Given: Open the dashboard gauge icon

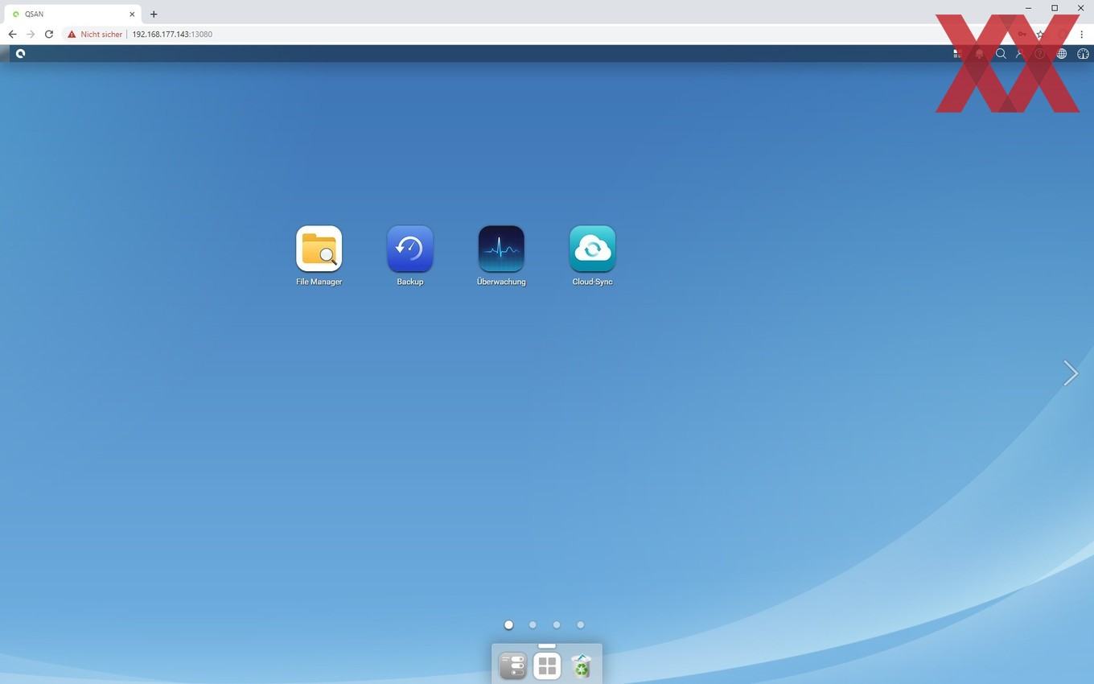Looking at the screenshot, I should [1083, 54].
